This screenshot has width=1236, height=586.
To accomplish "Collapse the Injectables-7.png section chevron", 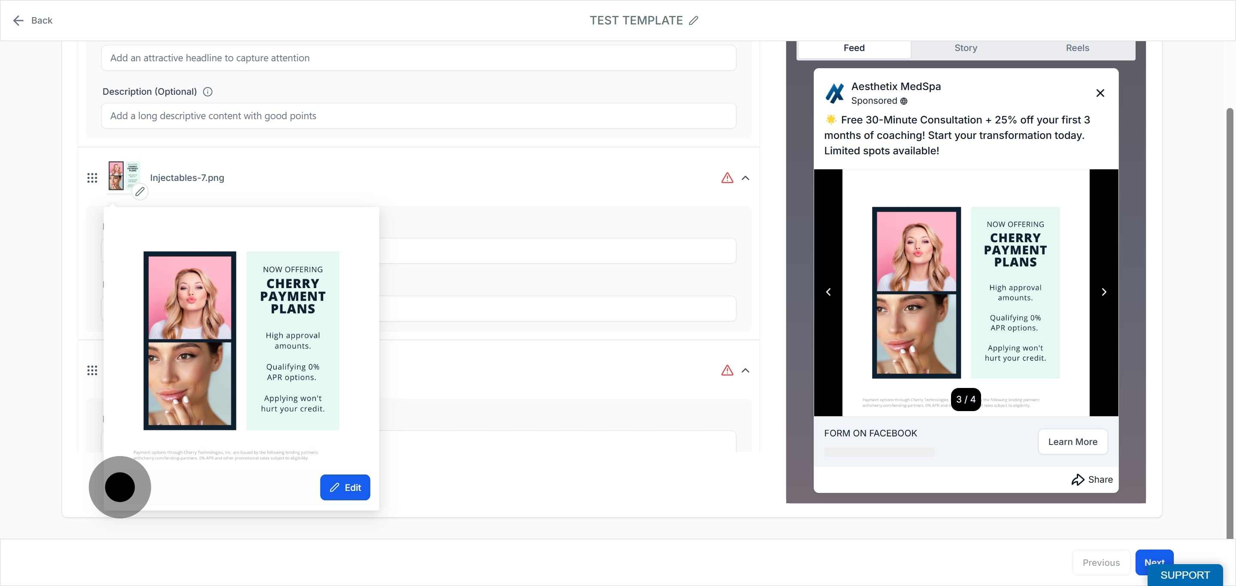I will pyautogui.click(x=745, y=178).
